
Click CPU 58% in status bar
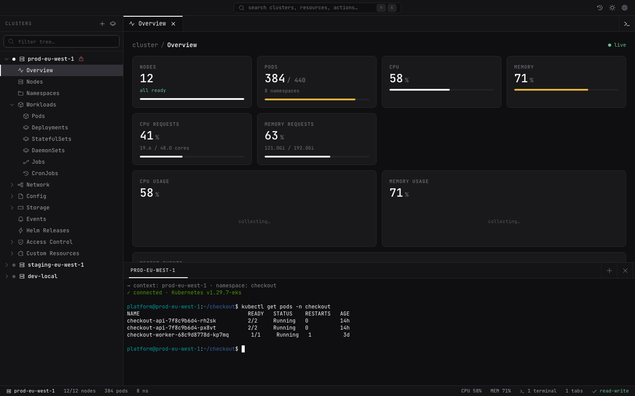click(471, 391)
